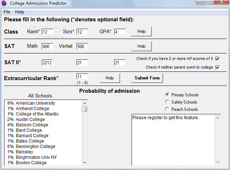Click Help button in SAT row
230x170 pixels.
coord(141,46)
